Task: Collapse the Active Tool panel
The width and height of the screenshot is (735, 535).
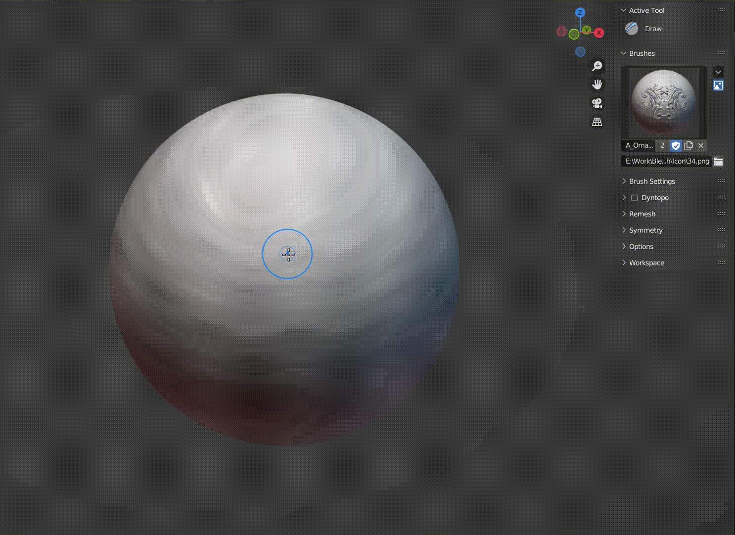Action: [x=624, y=10]
